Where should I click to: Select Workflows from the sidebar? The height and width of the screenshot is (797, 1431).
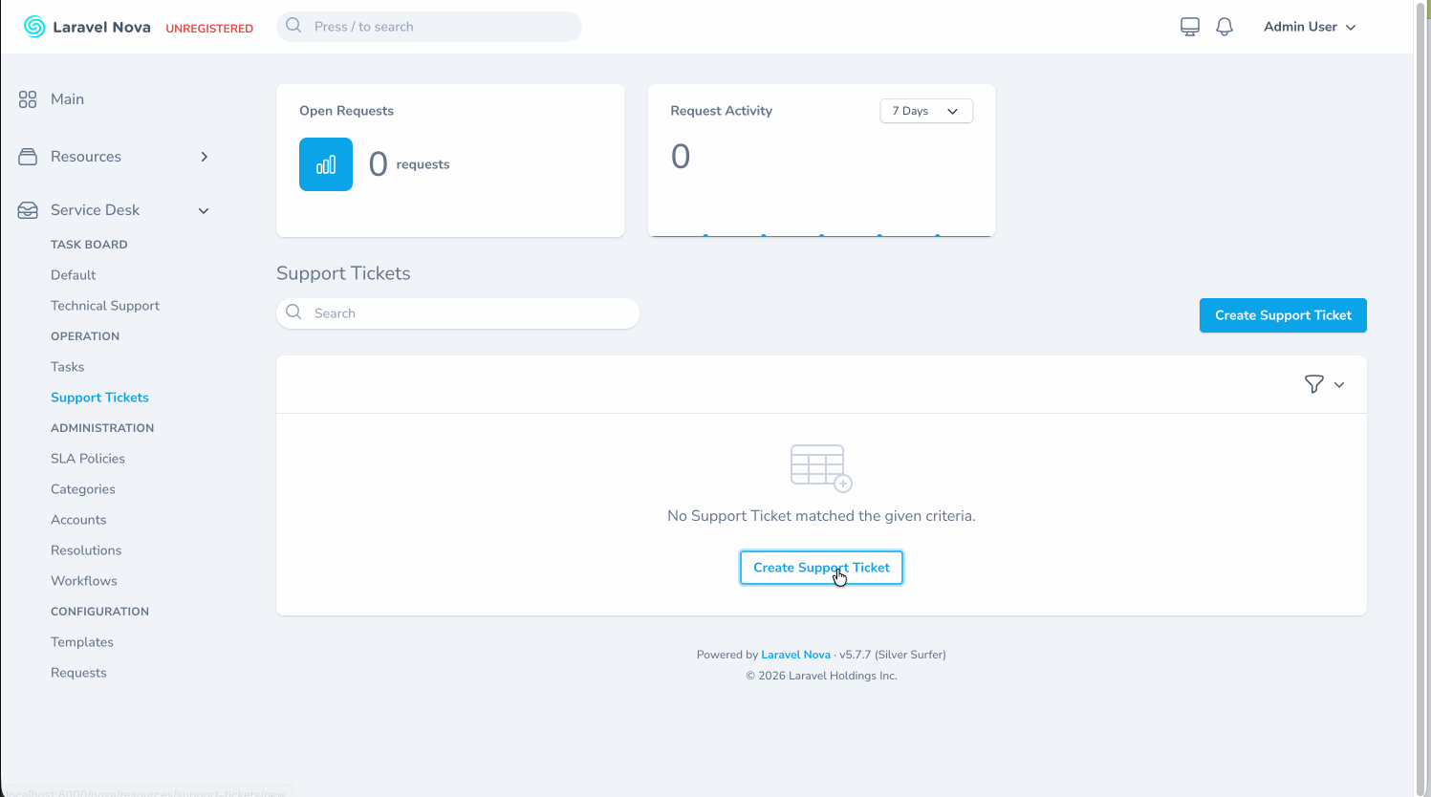pos(84,581)
